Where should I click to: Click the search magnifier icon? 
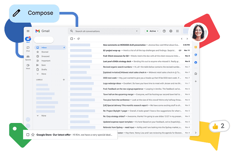[x=72, y=31]
